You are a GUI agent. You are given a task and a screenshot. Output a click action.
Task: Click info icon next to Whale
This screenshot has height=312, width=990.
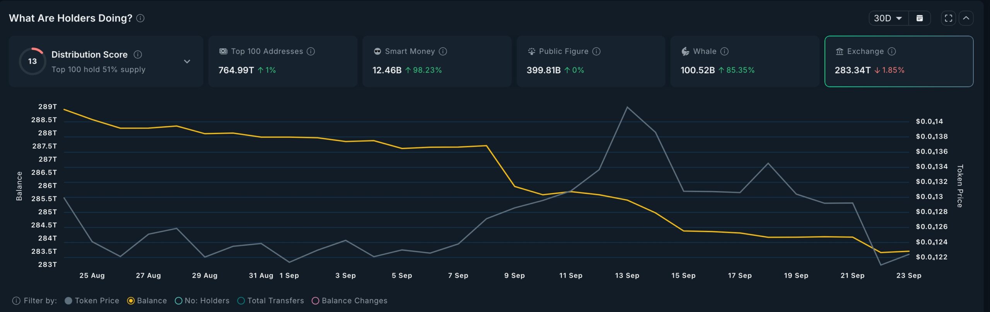pos(725,51)
